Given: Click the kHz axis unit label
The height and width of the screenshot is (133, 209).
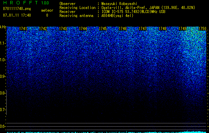Looking at the screenshot, I should [x=3, y=27].
